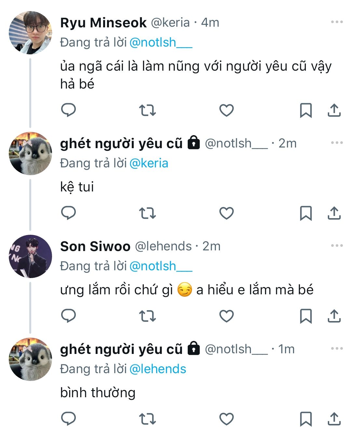Viewport: 351px width, 435px height.
Task: Open more options on "bình thường" tweet
Action: click(x=337, y=349)
